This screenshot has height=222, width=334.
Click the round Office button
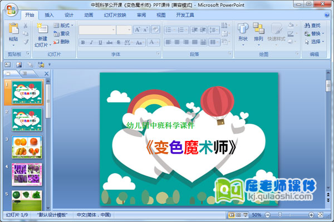click(x=11, y=10)
